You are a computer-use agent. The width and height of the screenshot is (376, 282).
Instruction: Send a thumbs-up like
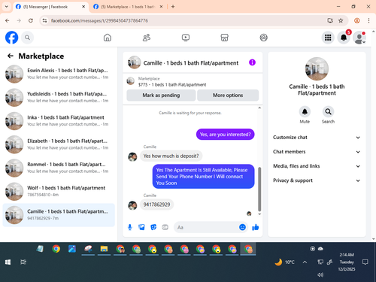(x=256, y=227)
